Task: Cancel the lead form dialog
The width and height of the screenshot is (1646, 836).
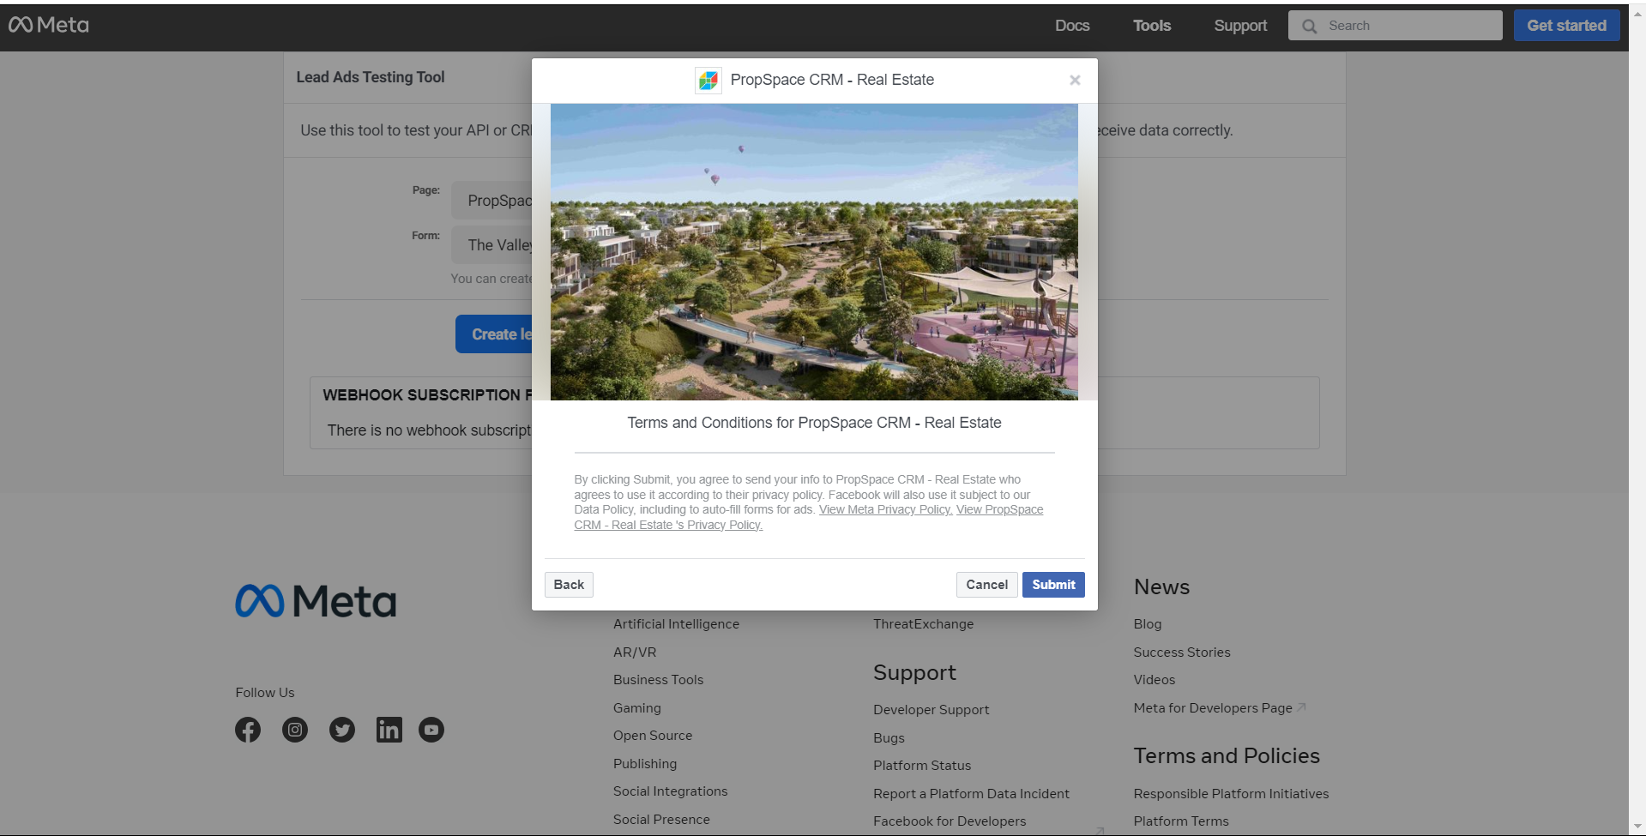Action: [986, 585]
